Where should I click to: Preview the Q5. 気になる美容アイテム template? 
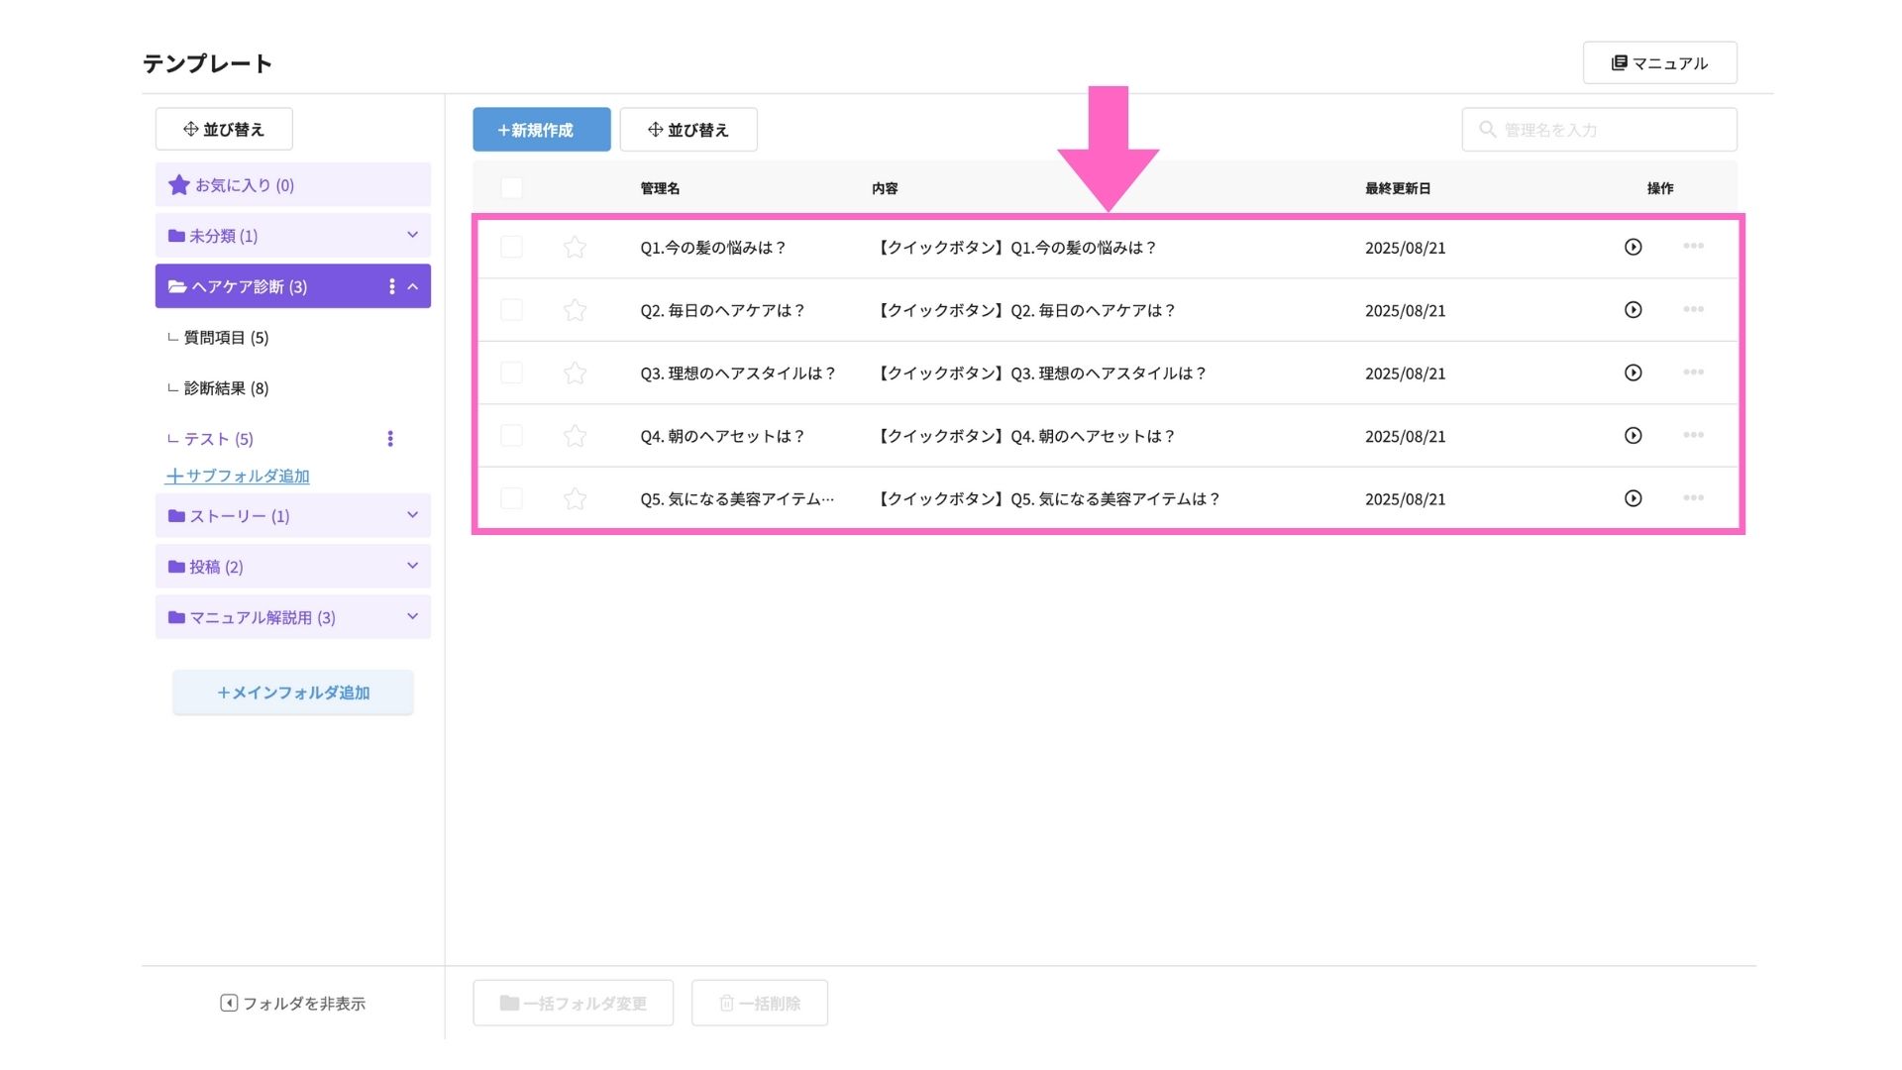(1634, 498)
